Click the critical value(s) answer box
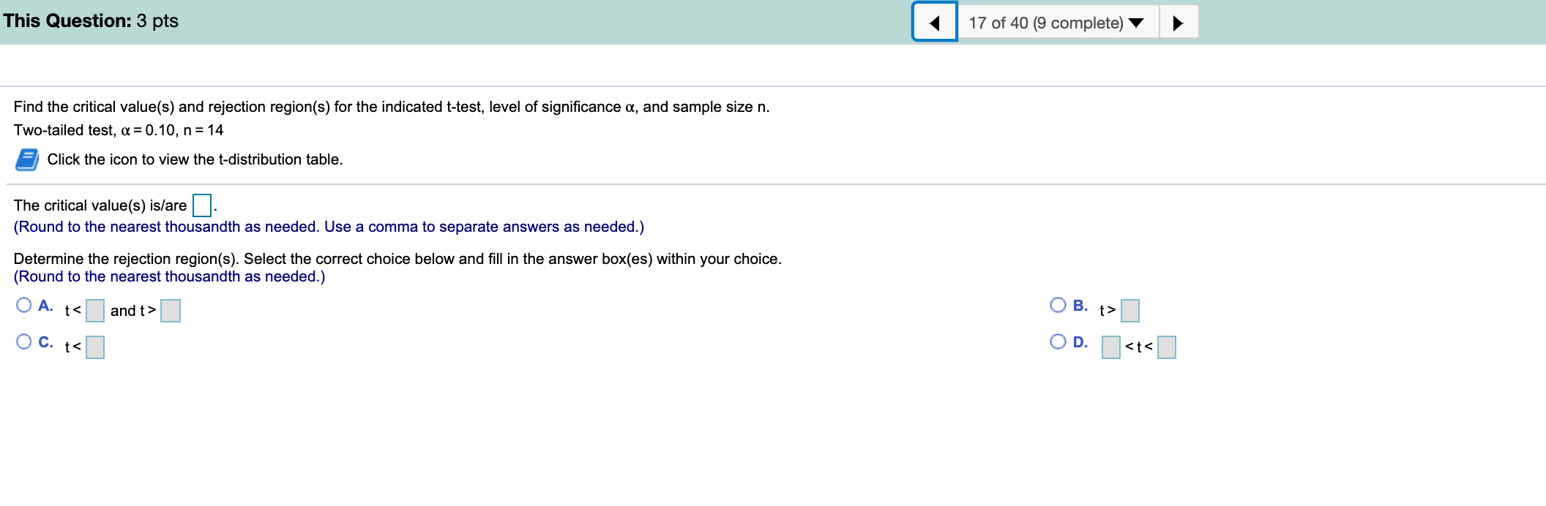Screen dimensions: 1546x506 coord(201,205)
